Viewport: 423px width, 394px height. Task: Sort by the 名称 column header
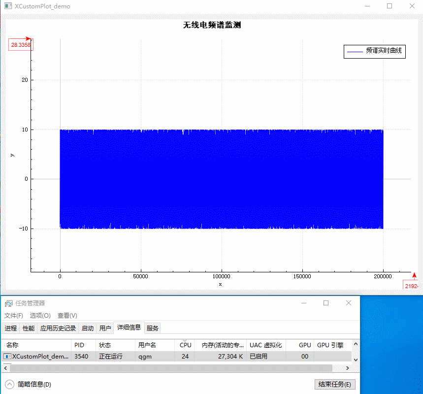[37, 345]
